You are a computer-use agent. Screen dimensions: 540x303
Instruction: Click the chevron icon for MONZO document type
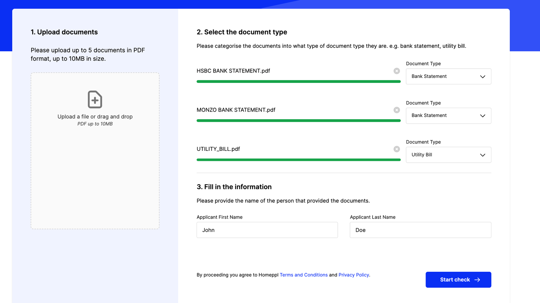tap(483, 116)
